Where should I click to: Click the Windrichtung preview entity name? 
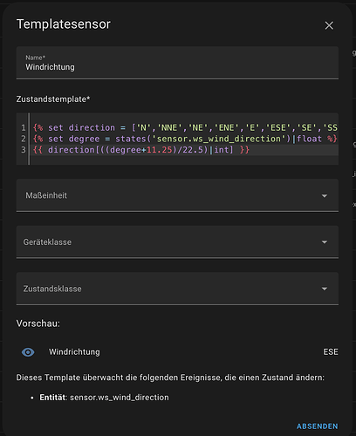pos(74,352)
